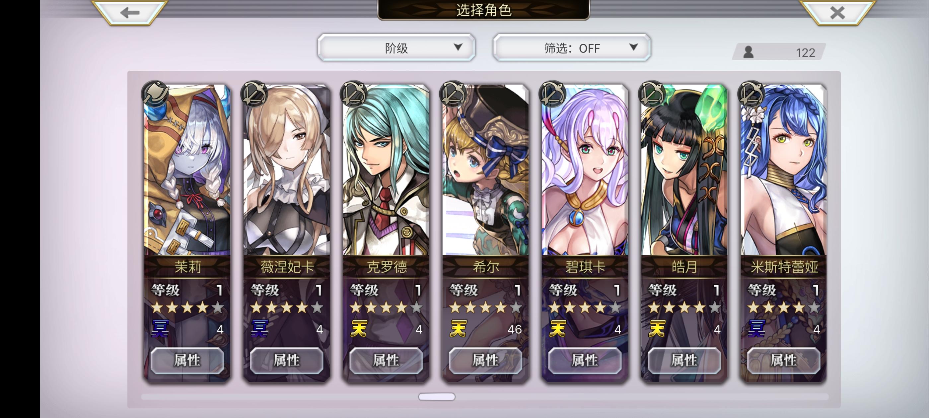Viewport: 929px width, 418px height.
Task: Open 属性 for 茉莉
Action: [x=187, y=360]
